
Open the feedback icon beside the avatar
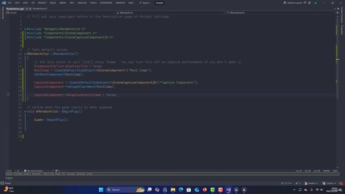click(x=309, y=3)
